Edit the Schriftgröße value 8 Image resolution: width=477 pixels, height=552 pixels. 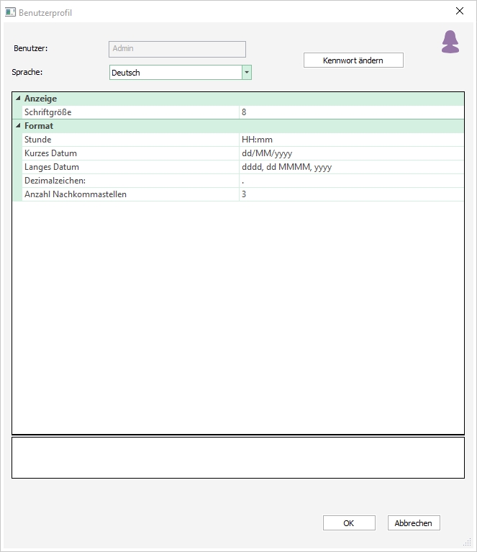tap(351, 112)
